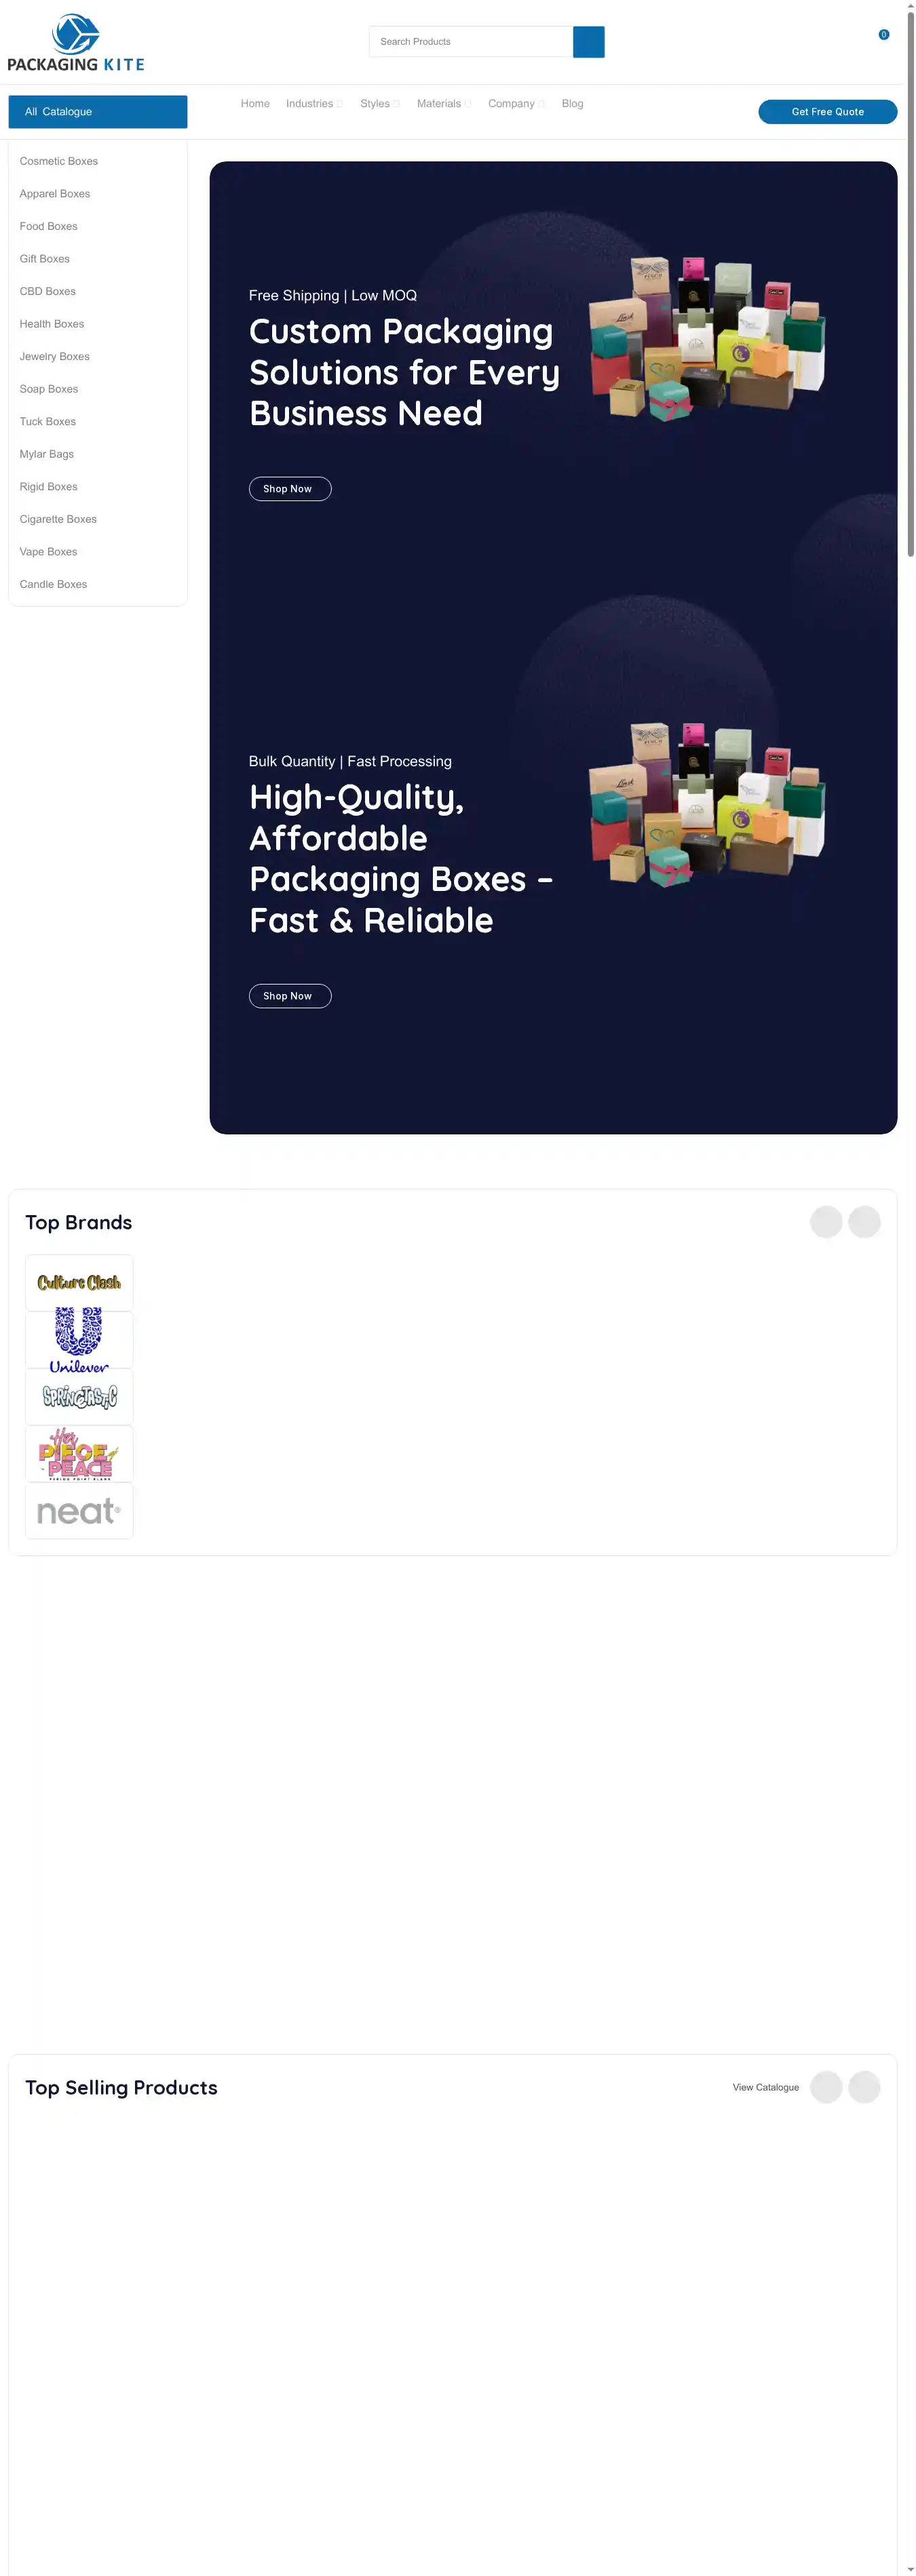Click the neat brand logo
This screenshot has width=916, height=2576.
pos(79,1511)
